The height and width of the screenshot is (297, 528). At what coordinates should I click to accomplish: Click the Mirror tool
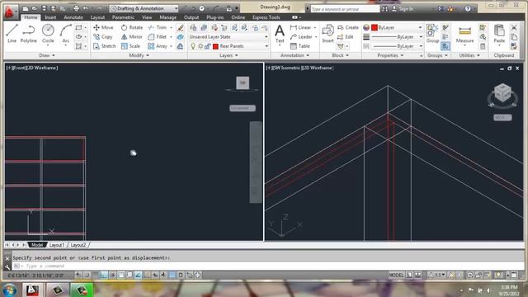coord(132,36)
